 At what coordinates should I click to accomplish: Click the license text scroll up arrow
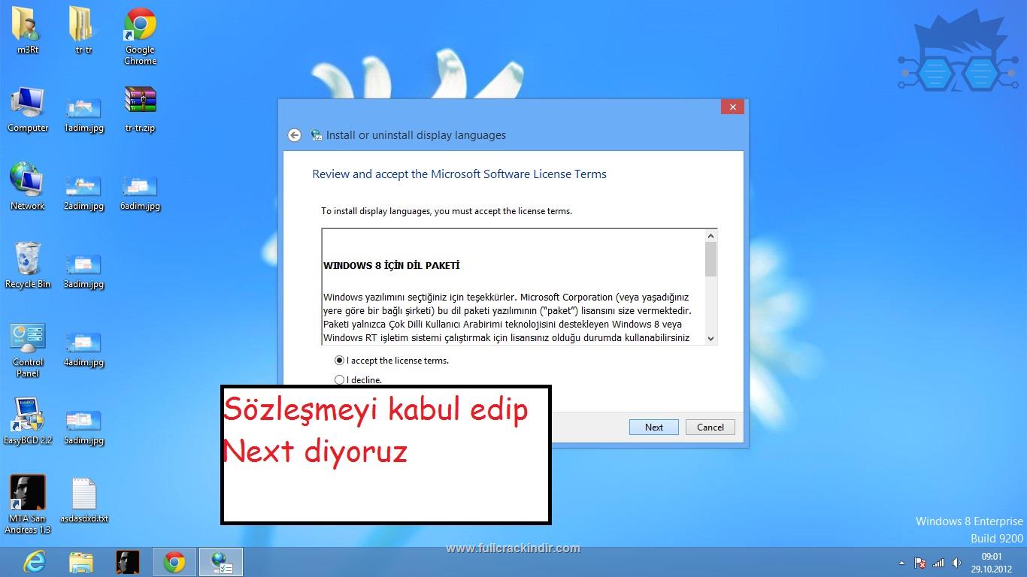710,236
